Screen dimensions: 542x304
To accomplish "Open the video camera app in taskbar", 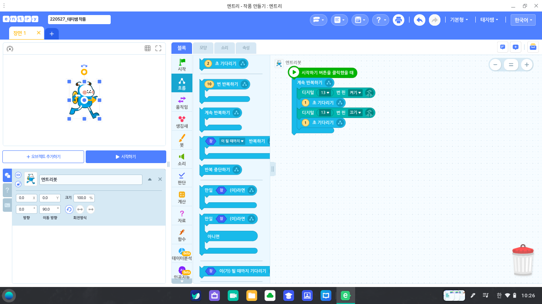I will click(x=233, y=295).
